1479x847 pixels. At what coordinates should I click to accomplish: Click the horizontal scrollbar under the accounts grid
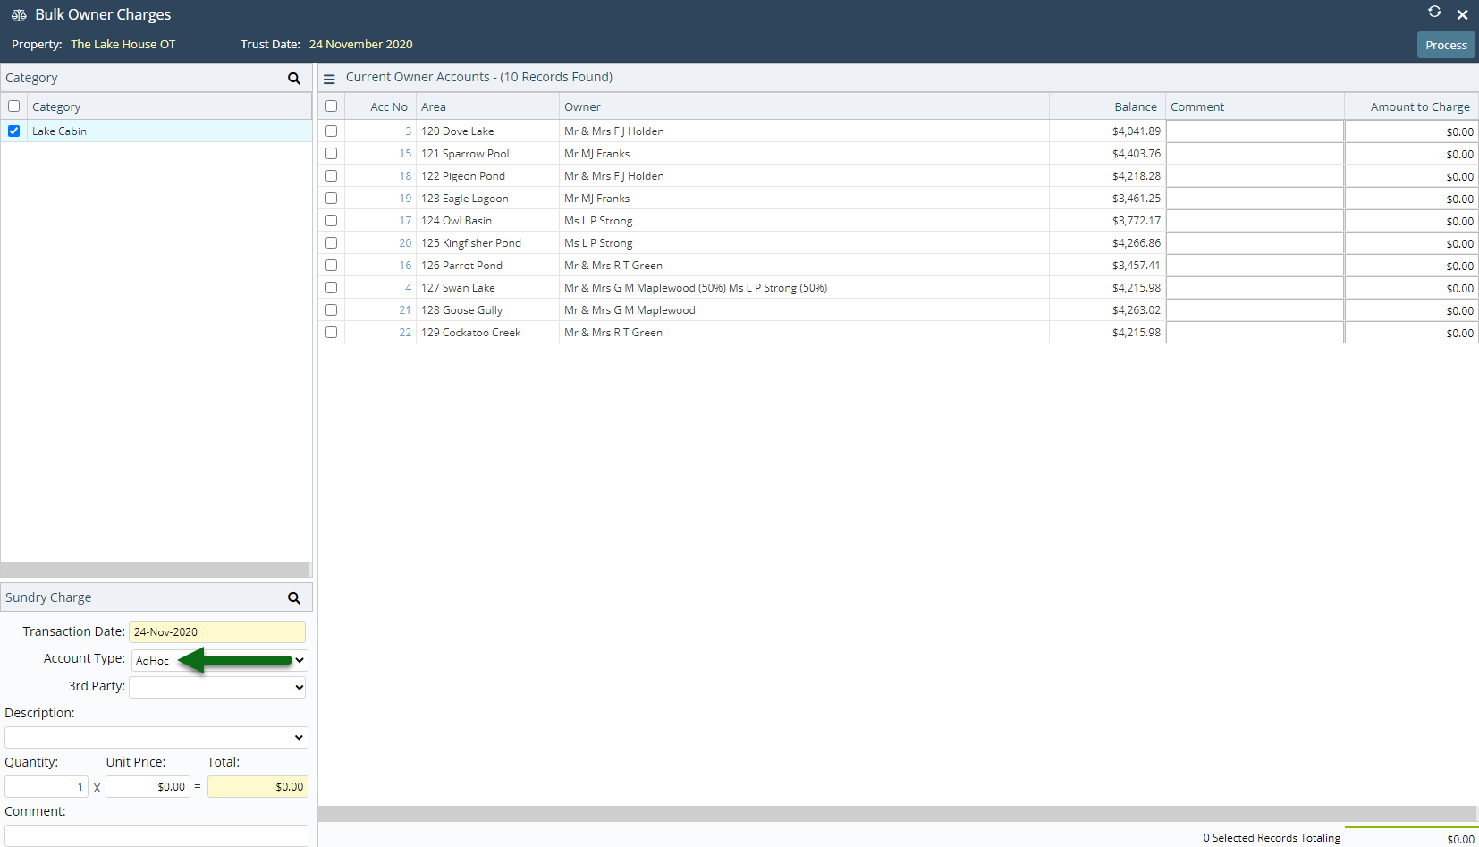pyautogui.click(x=897, y=814)
